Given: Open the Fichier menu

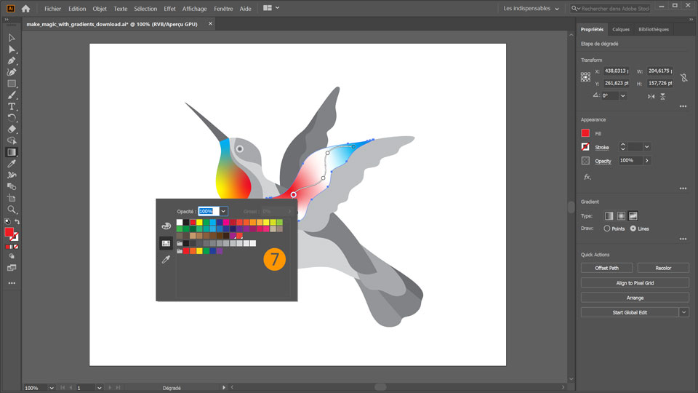Looking at the screenshot, I should pyautogui.click(x=52, y=9).
